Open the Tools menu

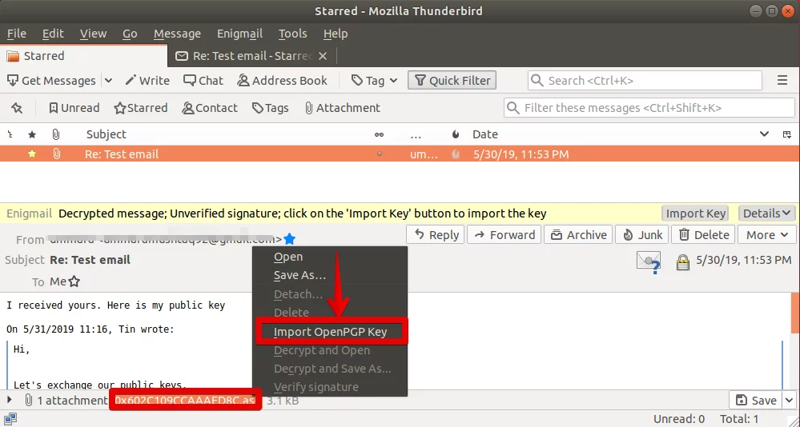click(293, 34)
